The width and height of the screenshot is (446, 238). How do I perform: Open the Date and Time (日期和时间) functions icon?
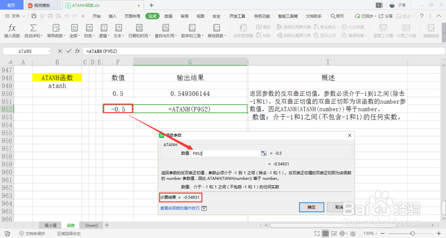(x=139, y=28)
